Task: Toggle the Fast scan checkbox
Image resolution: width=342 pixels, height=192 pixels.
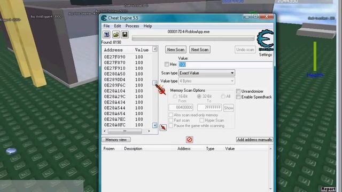Action: pos(171,120)
